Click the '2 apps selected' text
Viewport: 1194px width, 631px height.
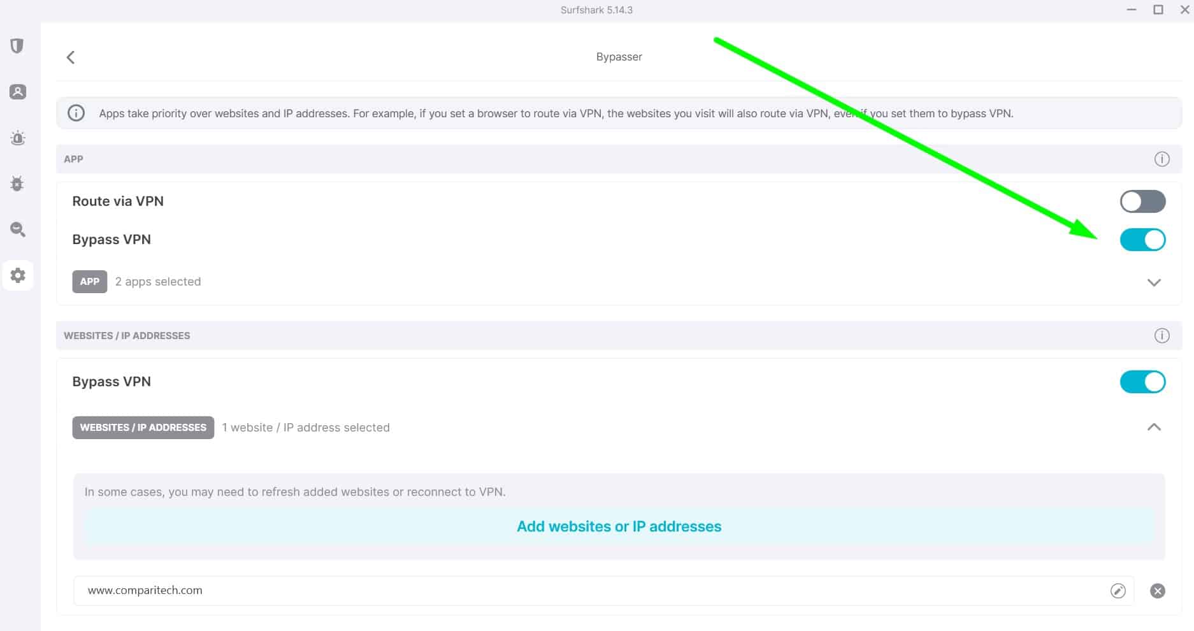[158, 282]
